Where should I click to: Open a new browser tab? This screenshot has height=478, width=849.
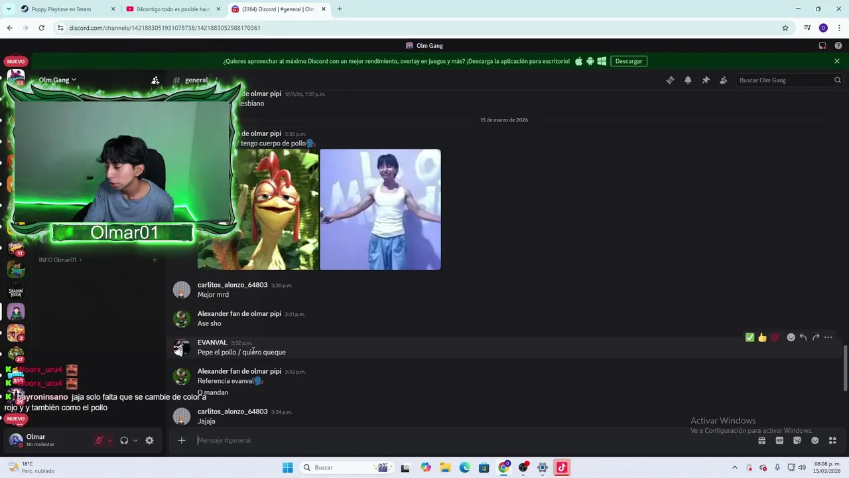(x=340, y=9)
